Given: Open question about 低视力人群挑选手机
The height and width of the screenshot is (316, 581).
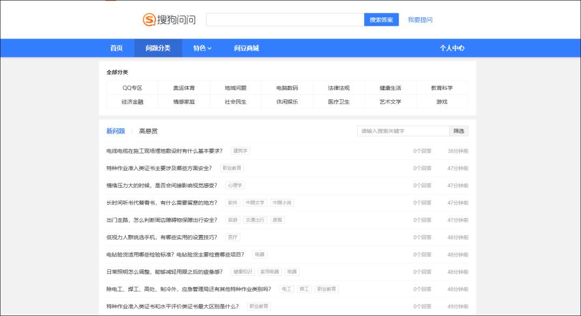Looking at the screenshot, I should click(161, 237).
